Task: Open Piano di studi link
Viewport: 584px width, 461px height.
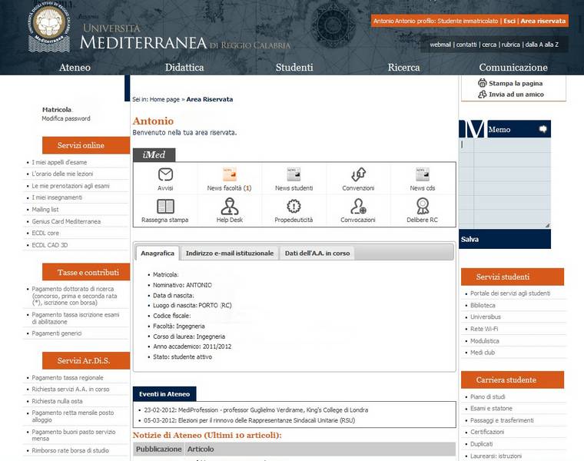Action: (x=488, y=397)
